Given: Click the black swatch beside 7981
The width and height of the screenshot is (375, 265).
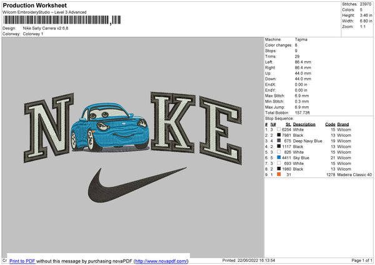Looking at the screenshot, I should (x=279, y=135).
